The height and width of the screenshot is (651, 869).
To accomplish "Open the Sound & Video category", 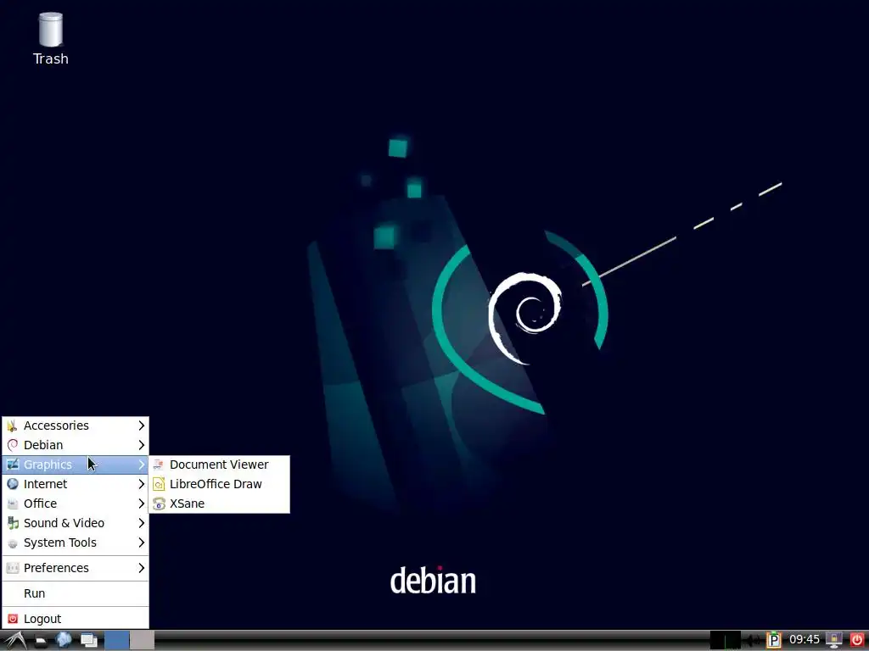I will (76, 523).
